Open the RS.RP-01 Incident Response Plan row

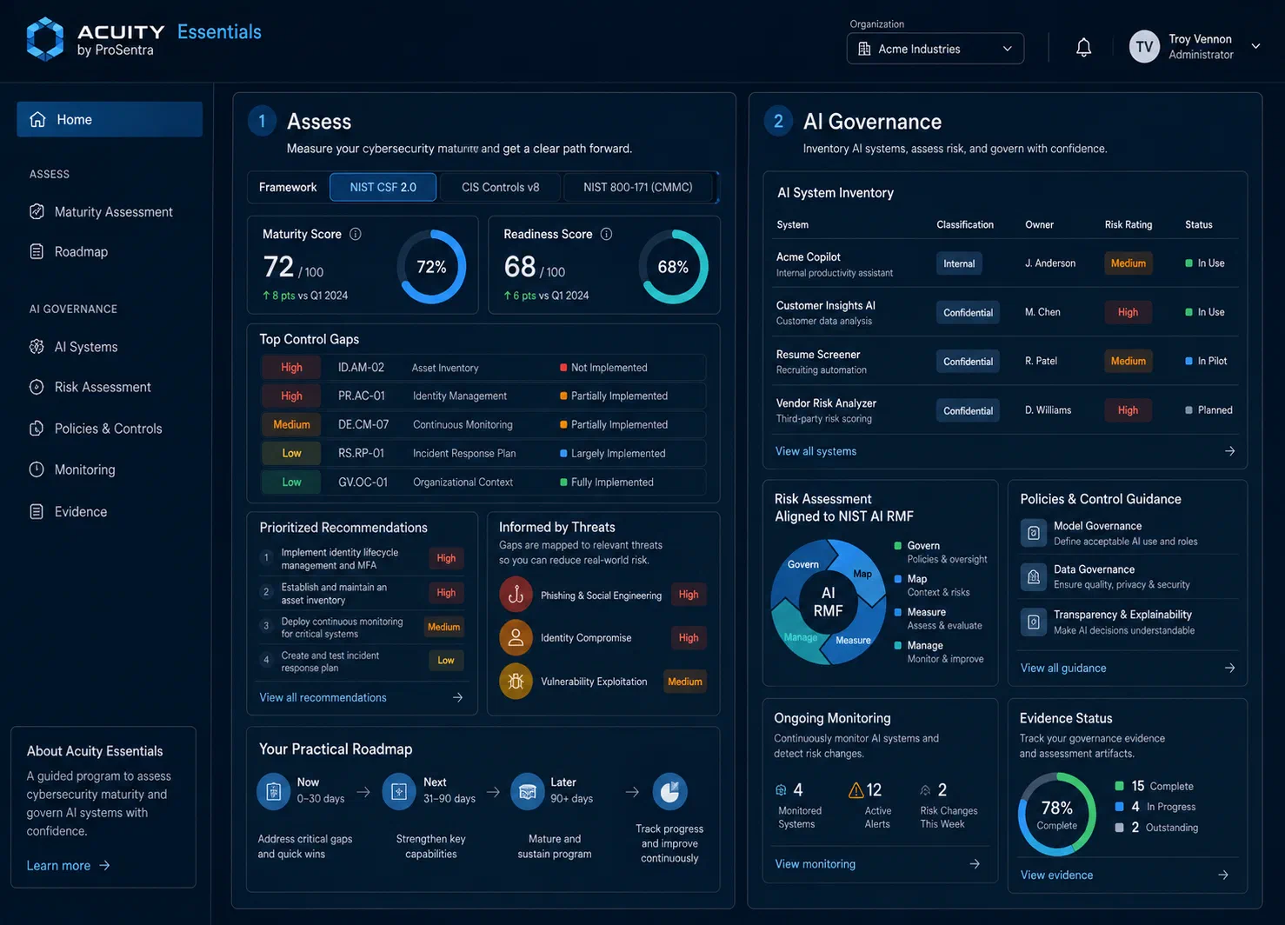pos(483,453)
